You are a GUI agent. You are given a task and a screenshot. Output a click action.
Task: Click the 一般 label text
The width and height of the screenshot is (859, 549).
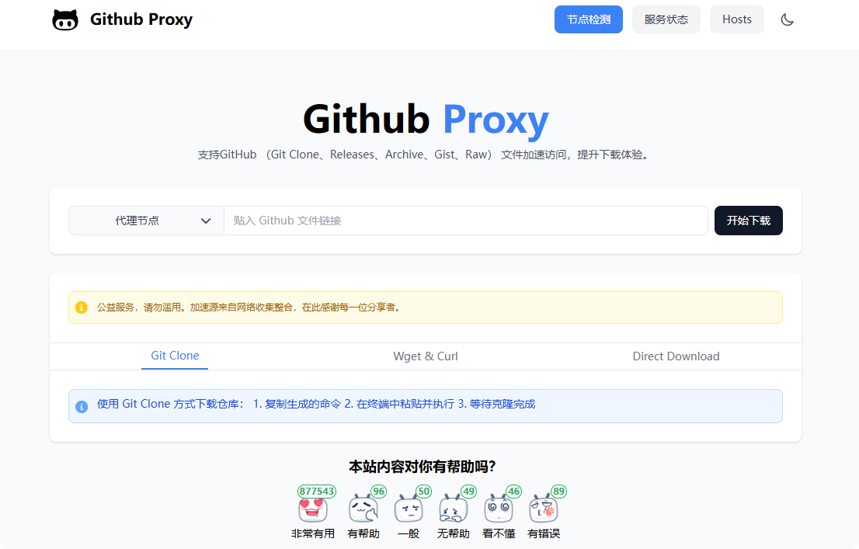pyautogui.click(x=409, y=533)
